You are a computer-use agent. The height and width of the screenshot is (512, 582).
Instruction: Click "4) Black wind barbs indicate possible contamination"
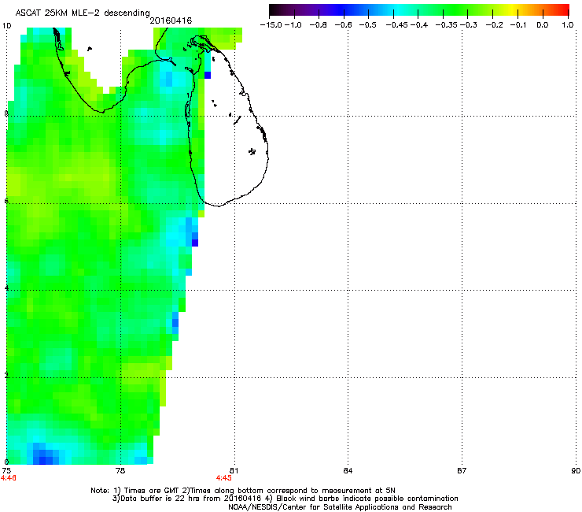point(362,499)
